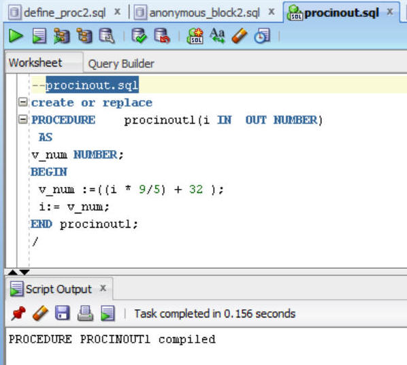Screen dimensions: 407x365
Task: Click the Explain Plan icon
Action: click(x=61, y=36)
